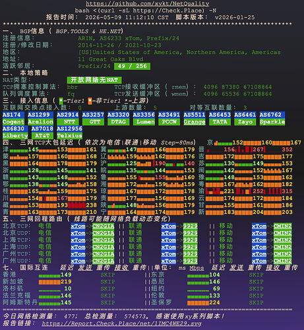Viewport: 304px width, 330px height.
Task: Click the AS3491 badge
Action: [169, 115]
